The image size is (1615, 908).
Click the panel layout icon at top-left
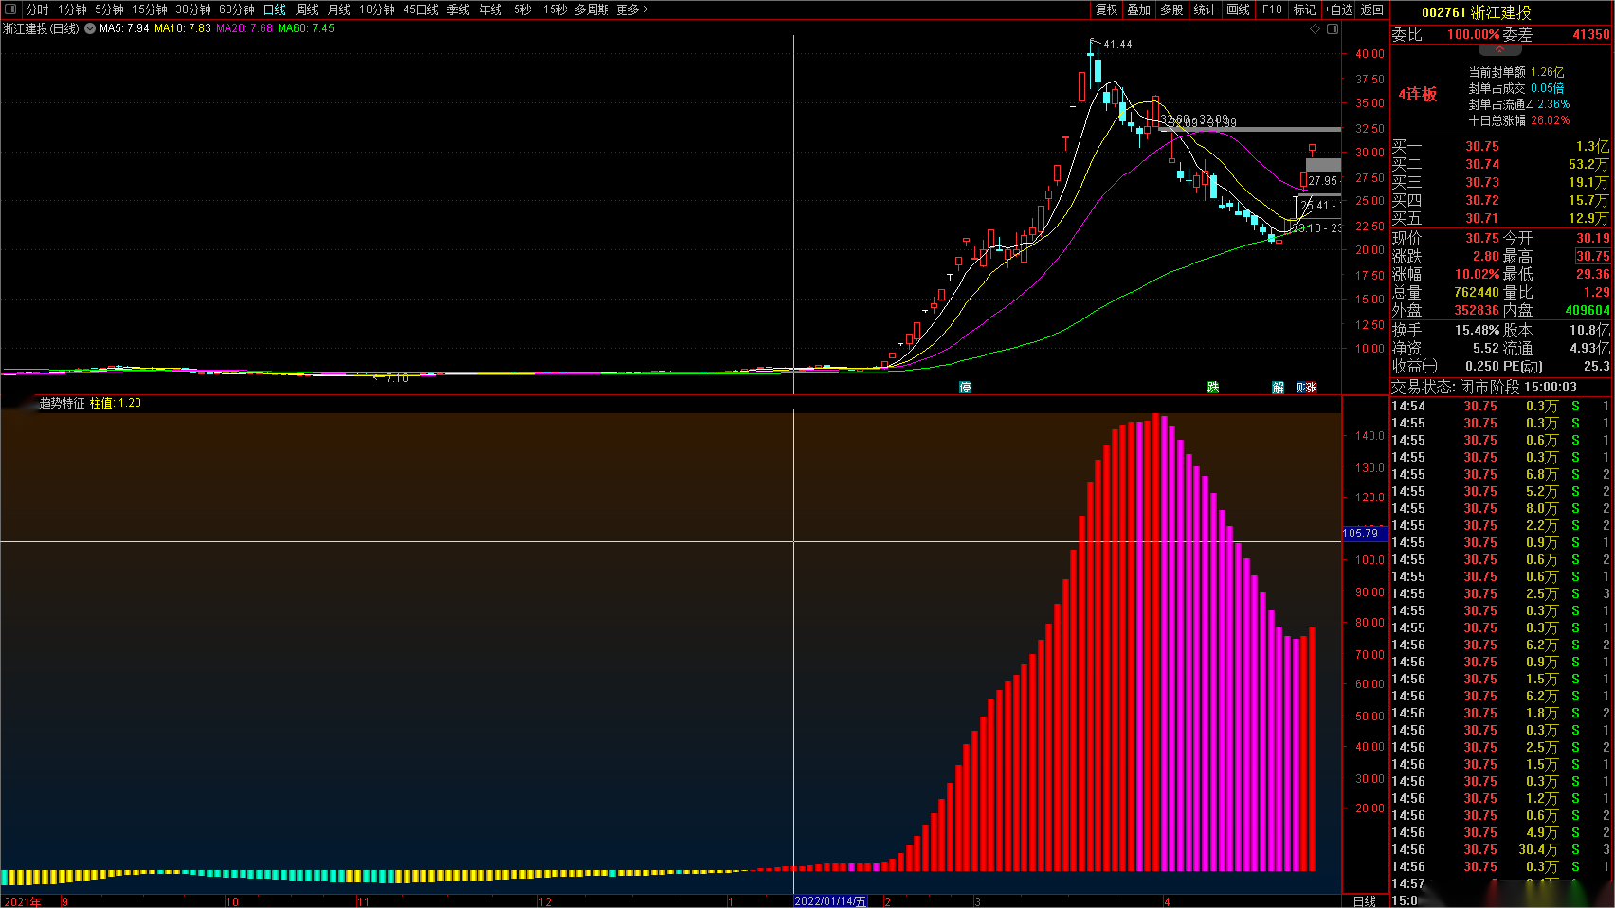(10, 9)
